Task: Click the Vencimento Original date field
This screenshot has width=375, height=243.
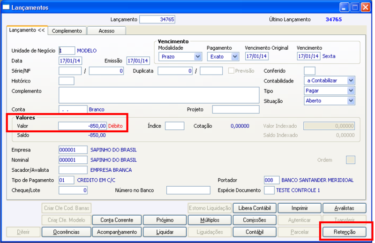Action: [x=256, y=56]
